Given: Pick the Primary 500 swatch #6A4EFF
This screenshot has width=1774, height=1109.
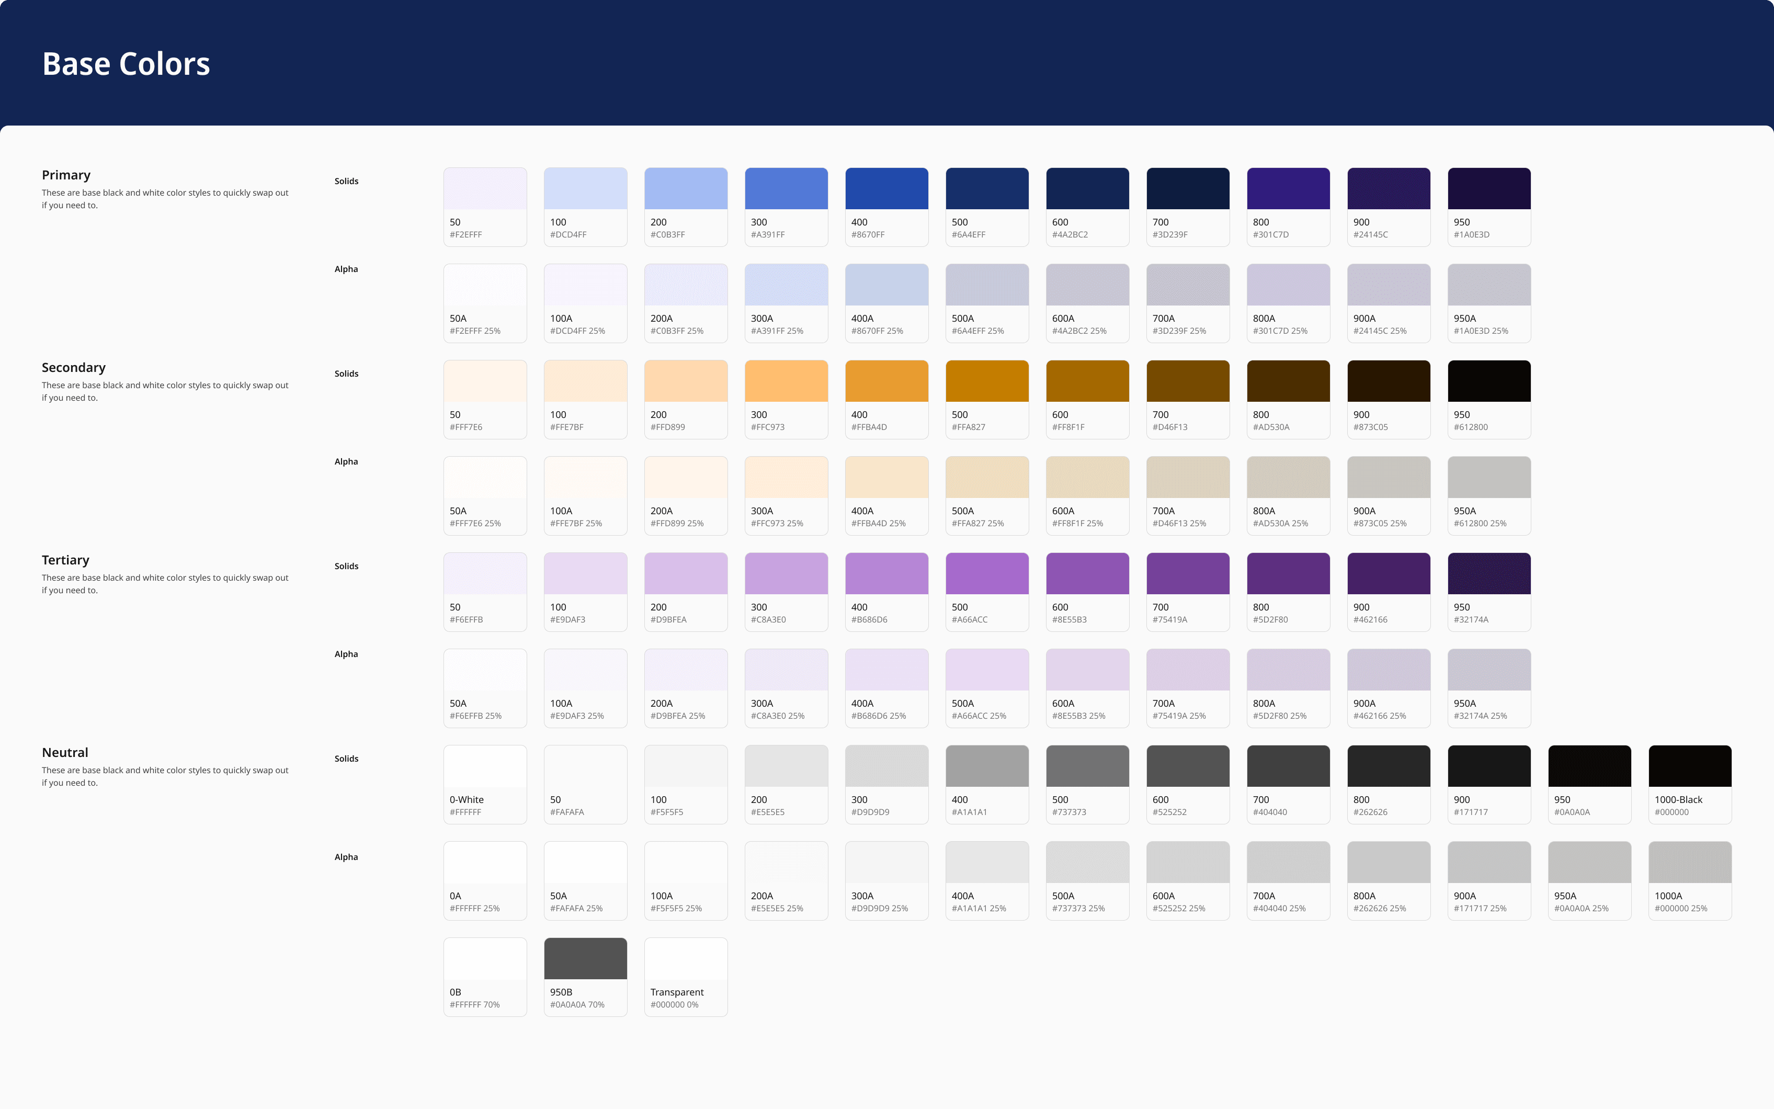Looking at the screenshot, I should tap(987, 207).
